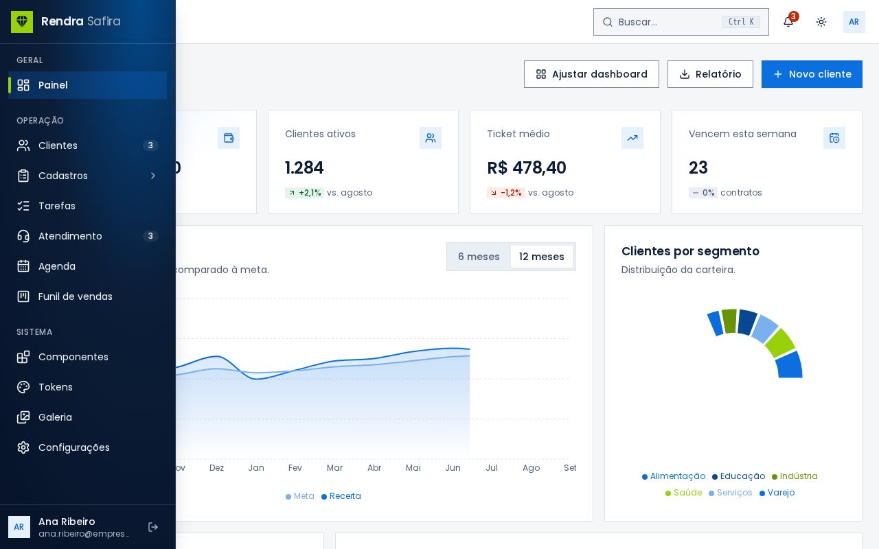Go to Tarefas in the sidebar
Viewport: 879px width, 549px height.
point(88,206)
